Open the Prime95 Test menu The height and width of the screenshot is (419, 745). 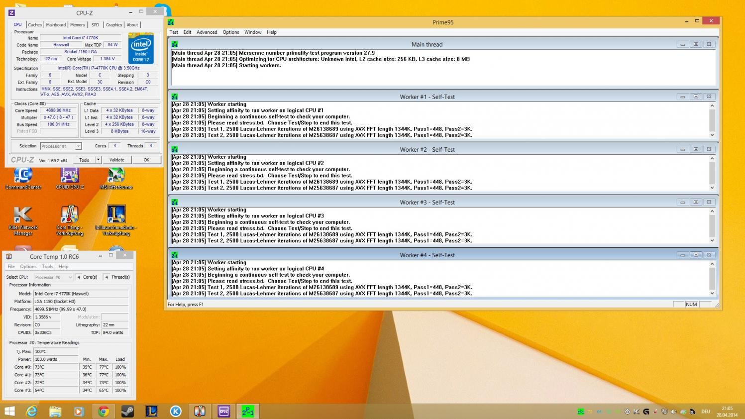coord(174,32)
